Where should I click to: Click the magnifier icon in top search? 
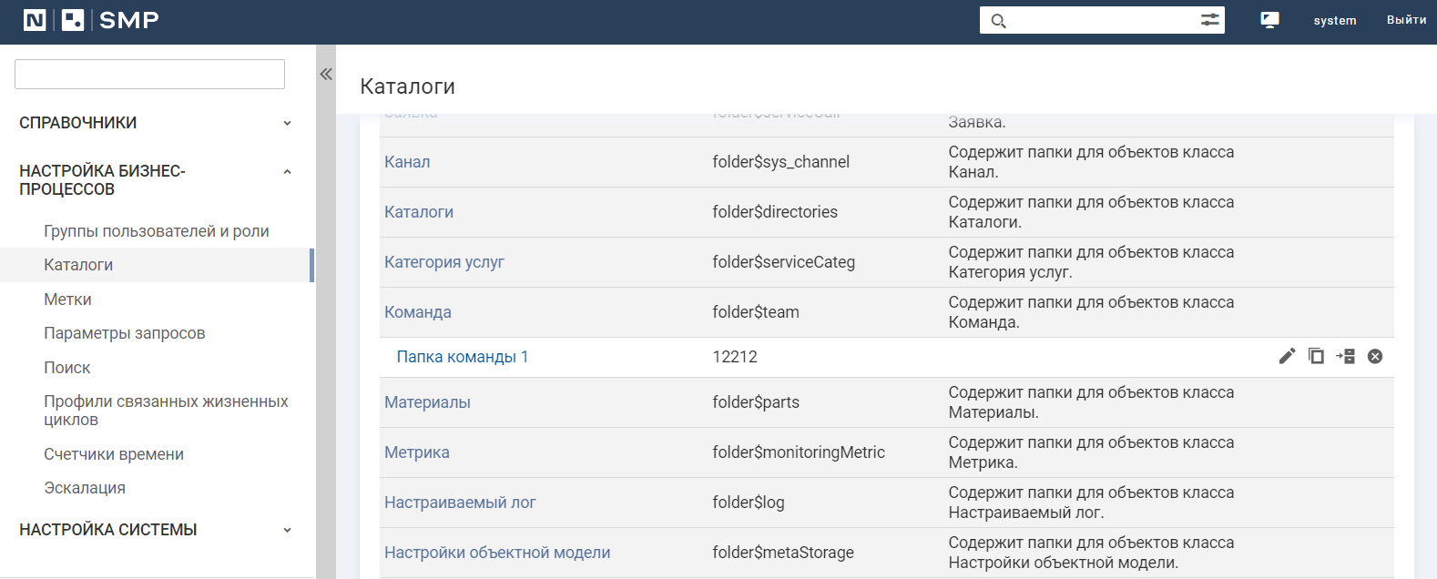pyautogui.click(x=998, y=21)
